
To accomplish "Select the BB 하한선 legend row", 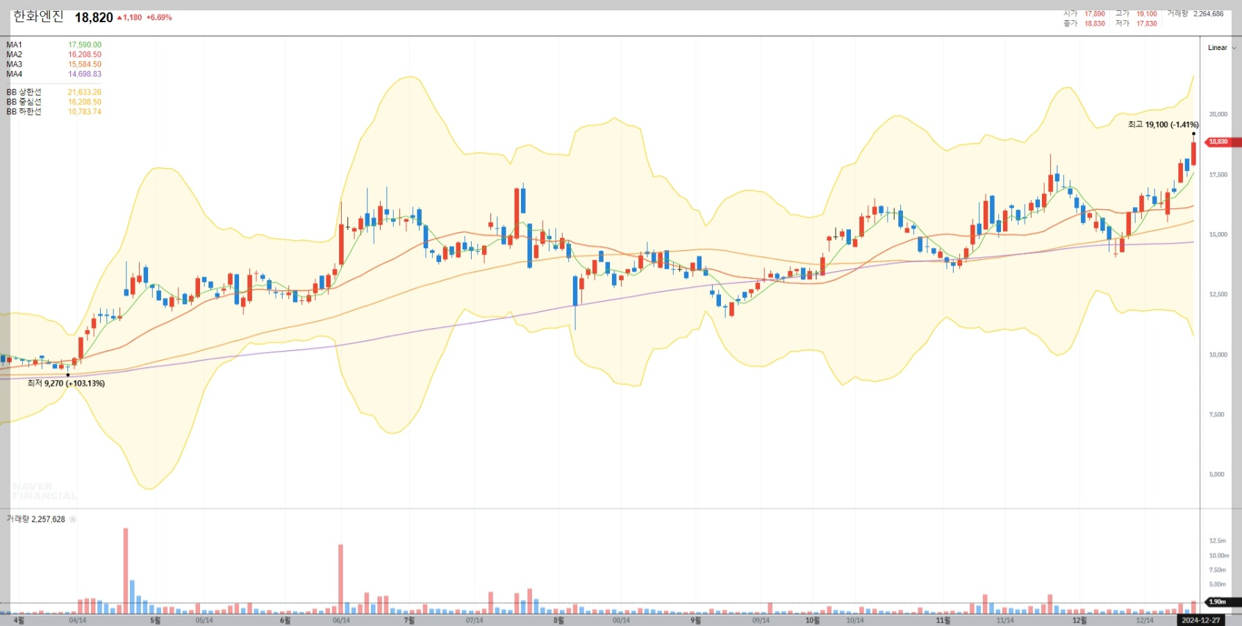I will (53, 111).
